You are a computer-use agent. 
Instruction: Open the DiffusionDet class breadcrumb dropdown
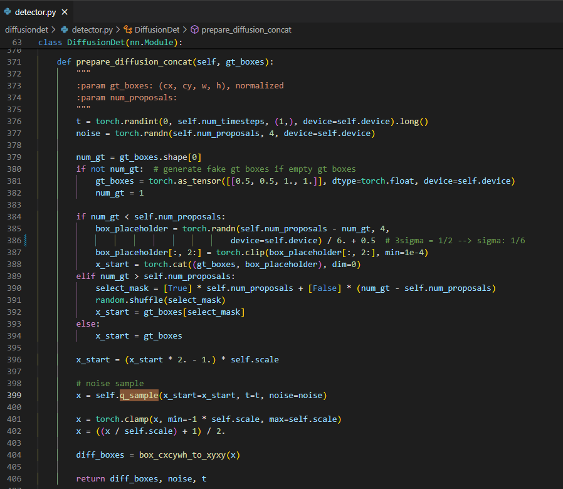point(157,29)
